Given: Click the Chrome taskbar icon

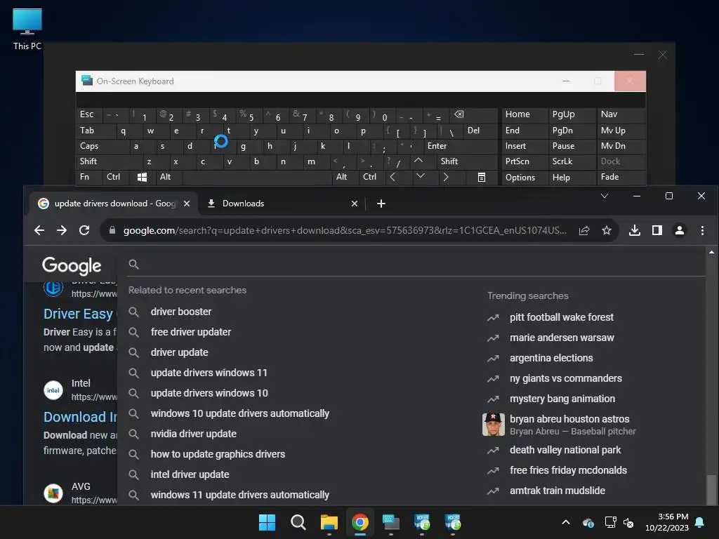Looking at the screenshot, I should 360,522.
